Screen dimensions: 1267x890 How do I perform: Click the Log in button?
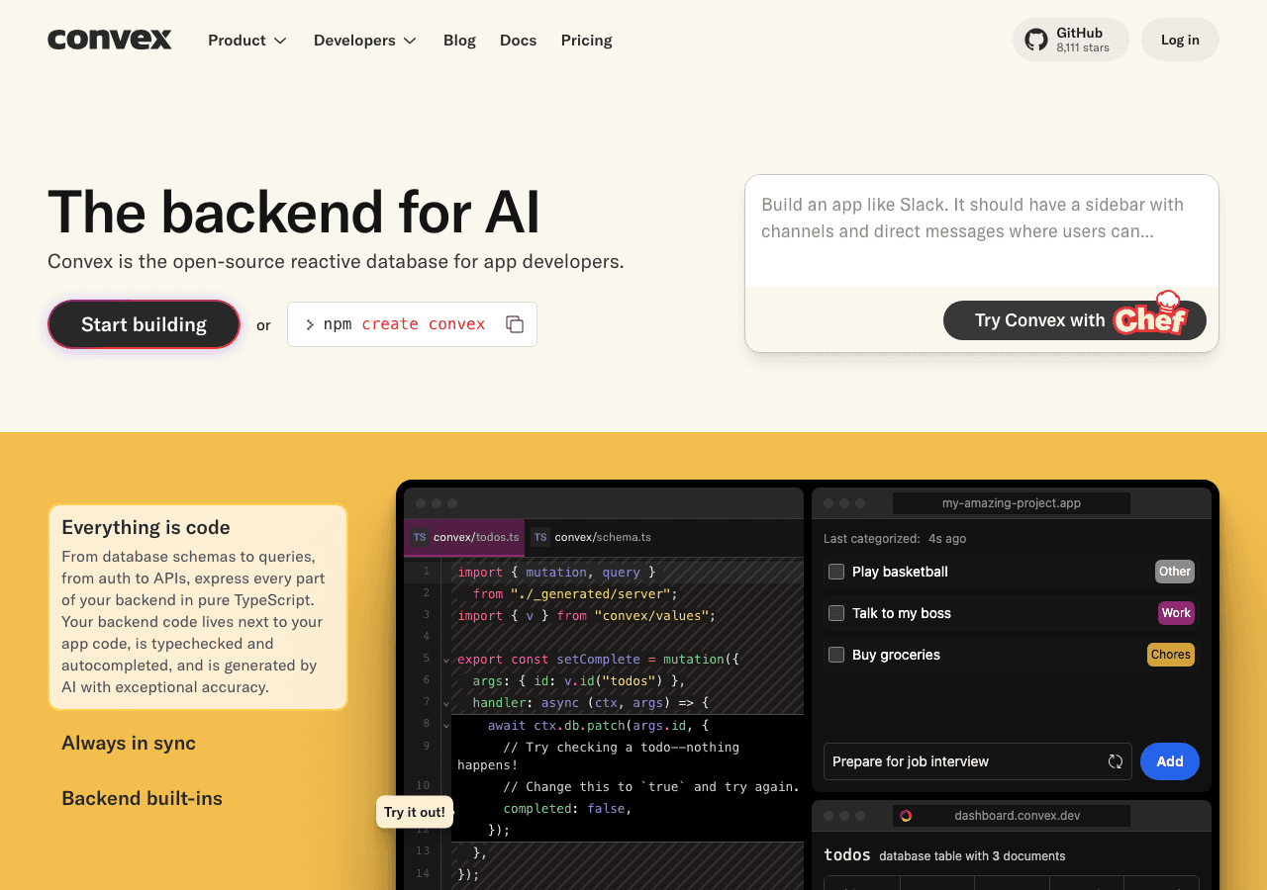click(1179, 40)
